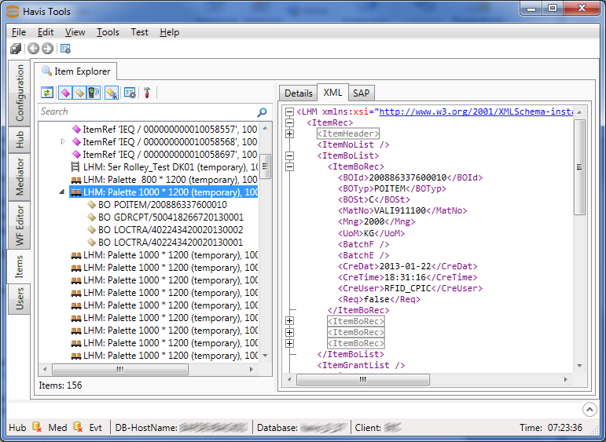Click the red hammer tool icon

click(x=147, y=93)
